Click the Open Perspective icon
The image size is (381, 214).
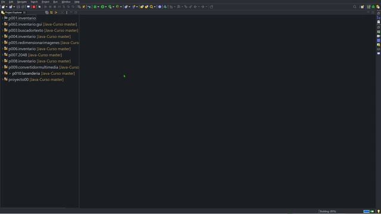point(363,7)
